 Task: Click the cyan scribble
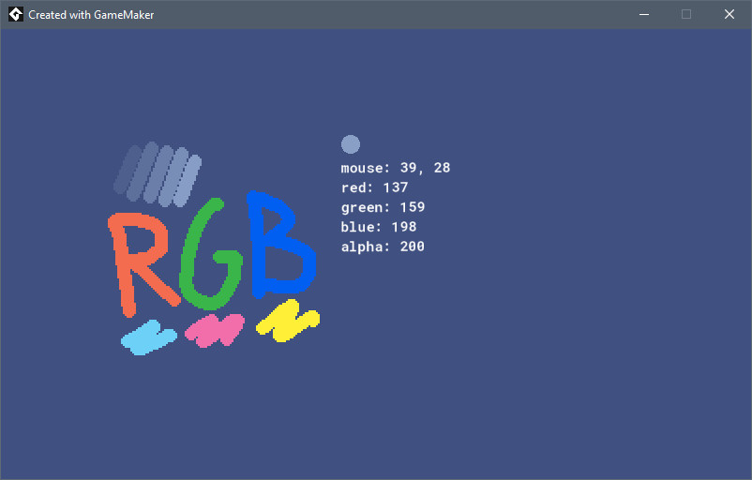click(149, 337)
